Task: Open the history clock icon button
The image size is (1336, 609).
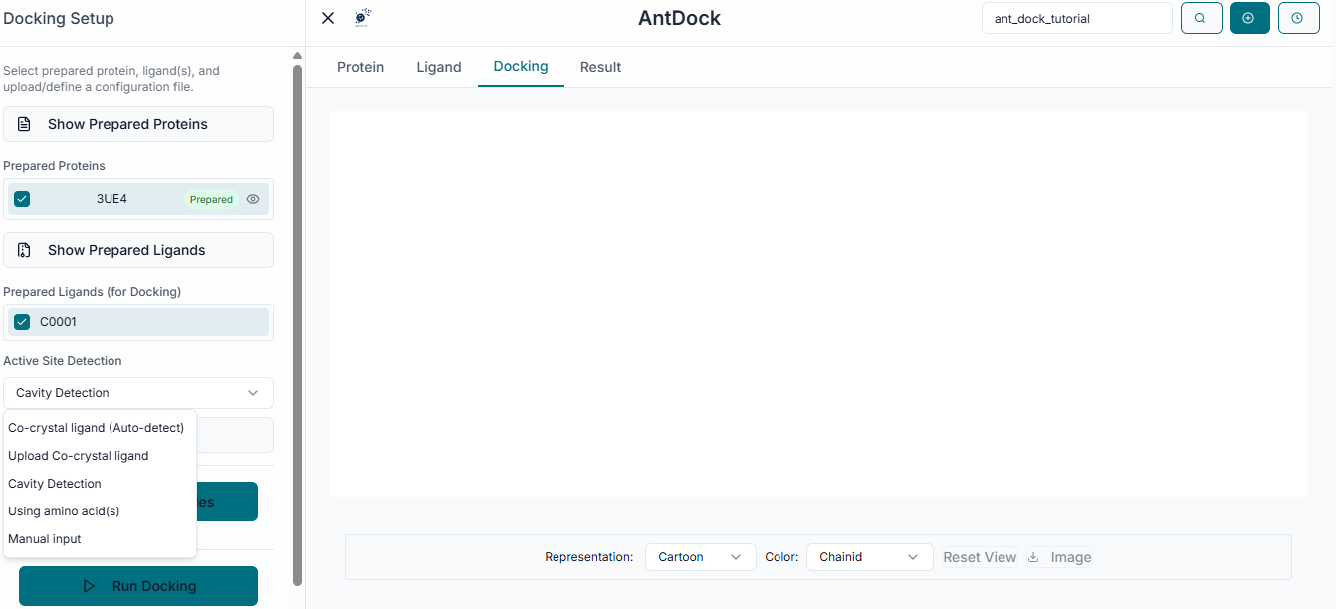Action: 1297,18
